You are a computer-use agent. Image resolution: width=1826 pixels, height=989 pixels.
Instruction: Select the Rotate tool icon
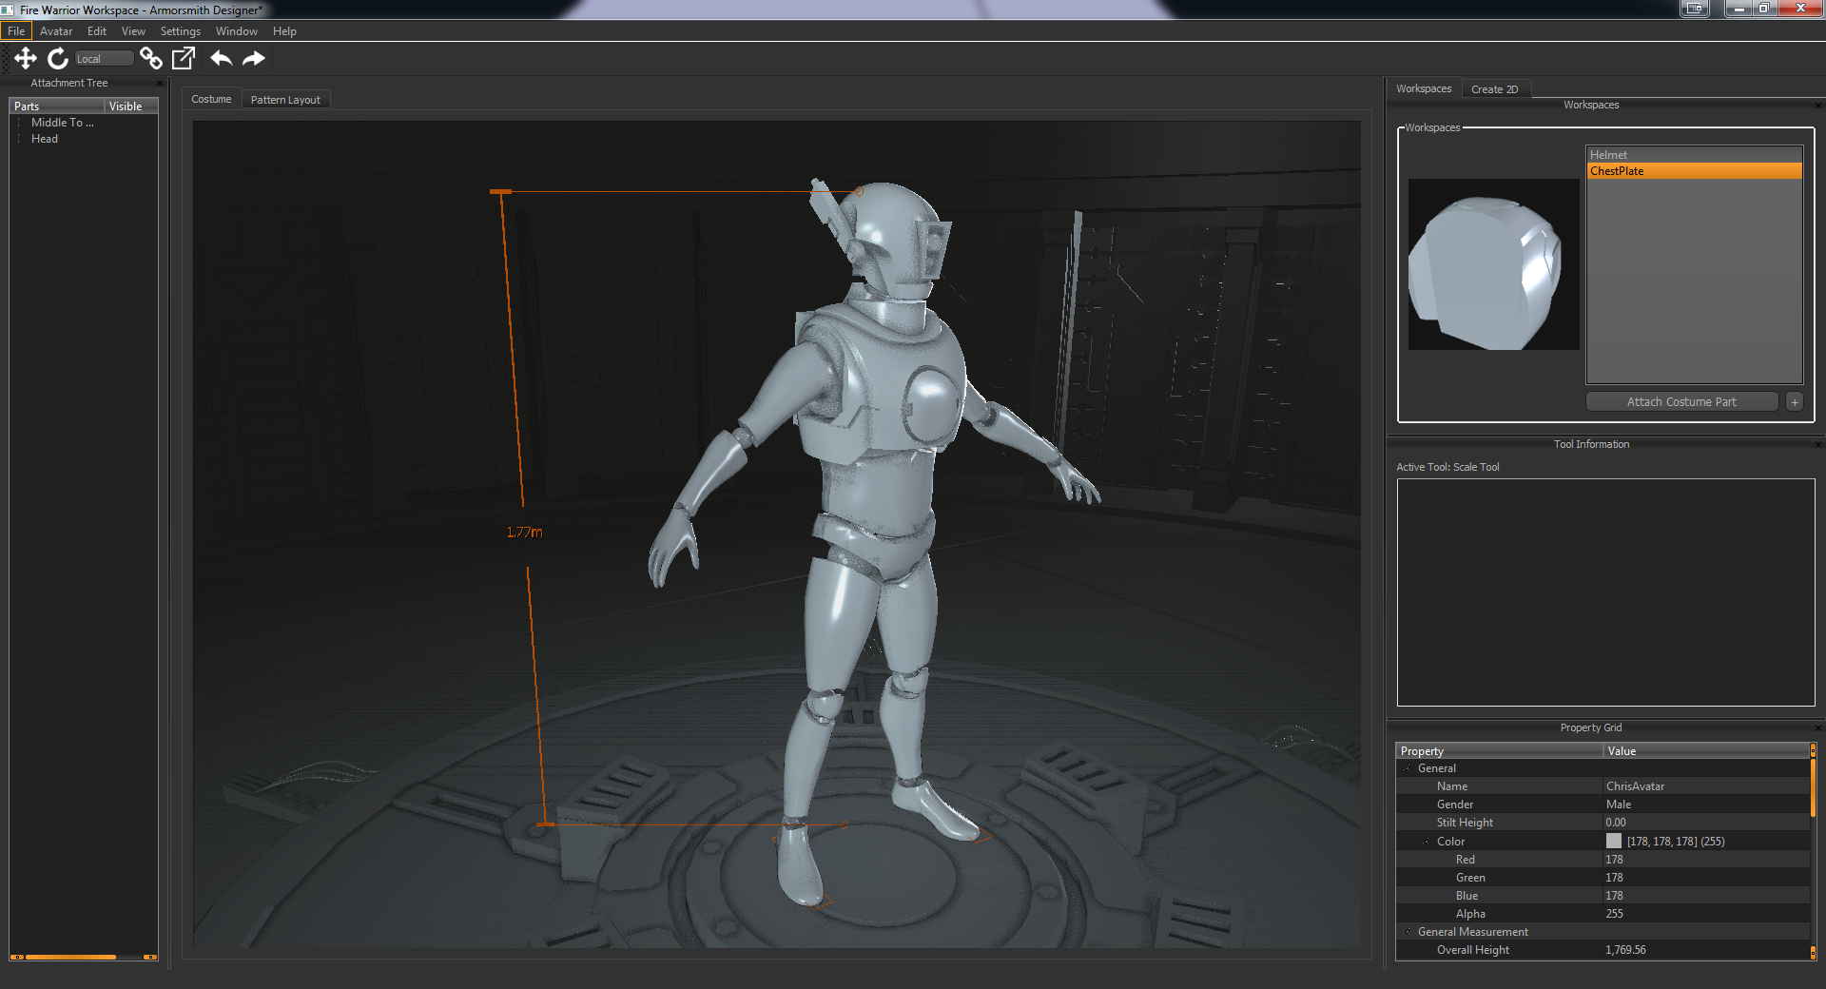pos(58,59)
